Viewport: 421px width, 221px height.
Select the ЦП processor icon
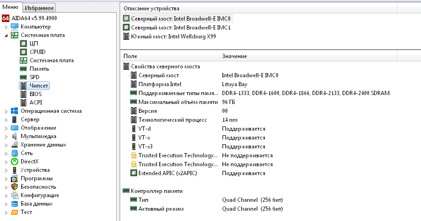[x=23, y=44]
